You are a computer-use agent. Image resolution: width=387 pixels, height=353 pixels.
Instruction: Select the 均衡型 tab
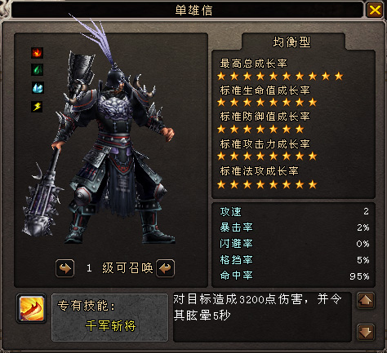tap(292, 42)
